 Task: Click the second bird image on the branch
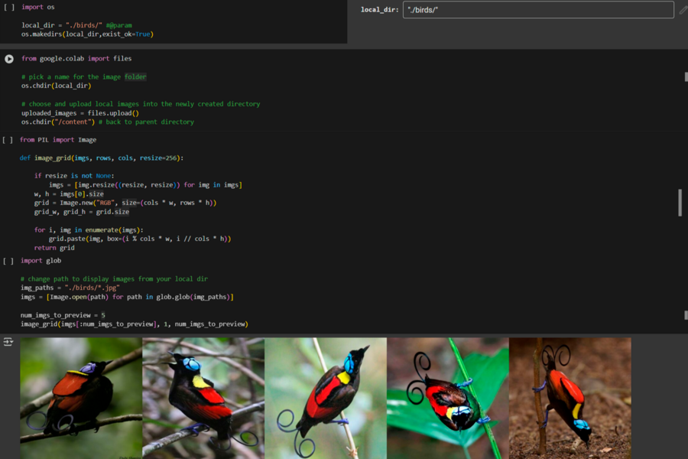point(203,399)
